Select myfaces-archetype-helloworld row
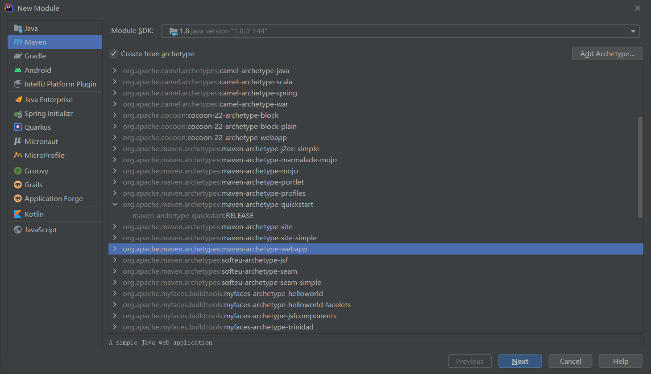Image resolution: width=651 pixels, height=374 pixels. click(x=376, y=293)
